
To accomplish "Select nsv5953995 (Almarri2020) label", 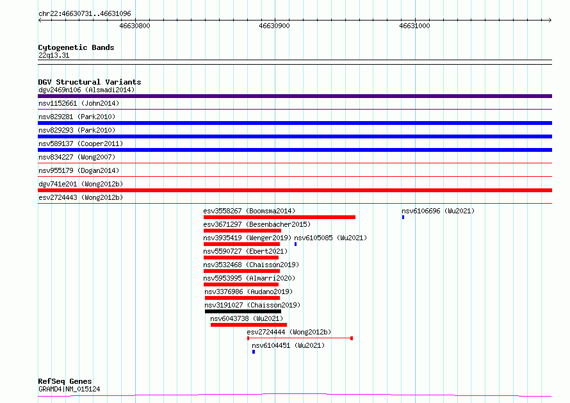I will coord(249,278).
